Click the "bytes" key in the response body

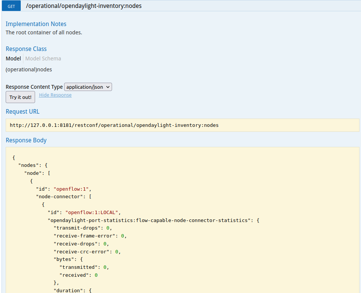65,259
